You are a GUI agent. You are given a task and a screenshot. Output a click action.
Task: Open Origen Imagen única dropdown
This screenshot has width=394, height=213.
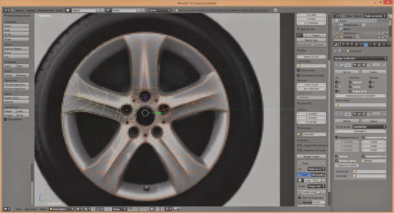(x=316, y=187)
